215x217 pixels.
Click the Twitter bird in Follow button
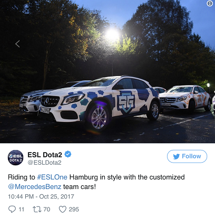coord(177,156)
